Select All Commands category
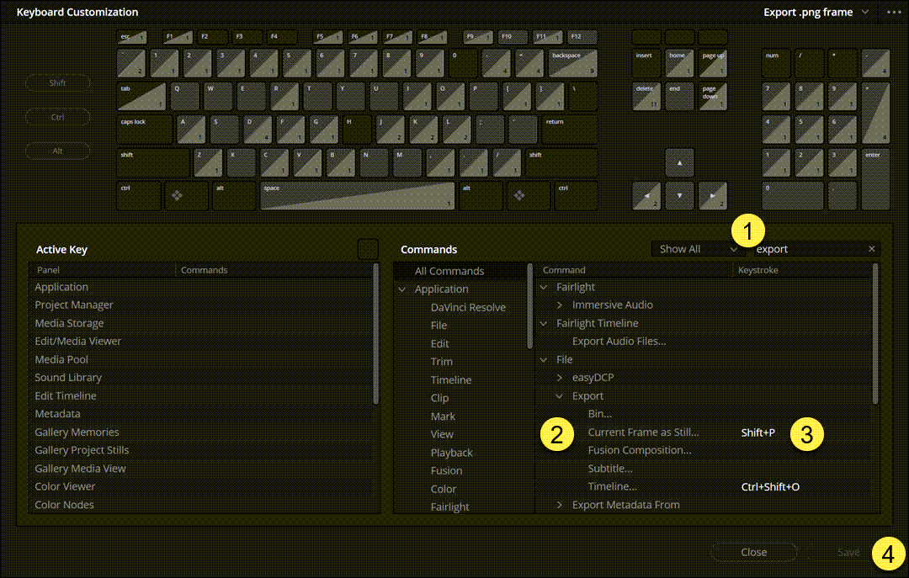The width and height of the screenshot is (909, 578). tap(449, 271)
